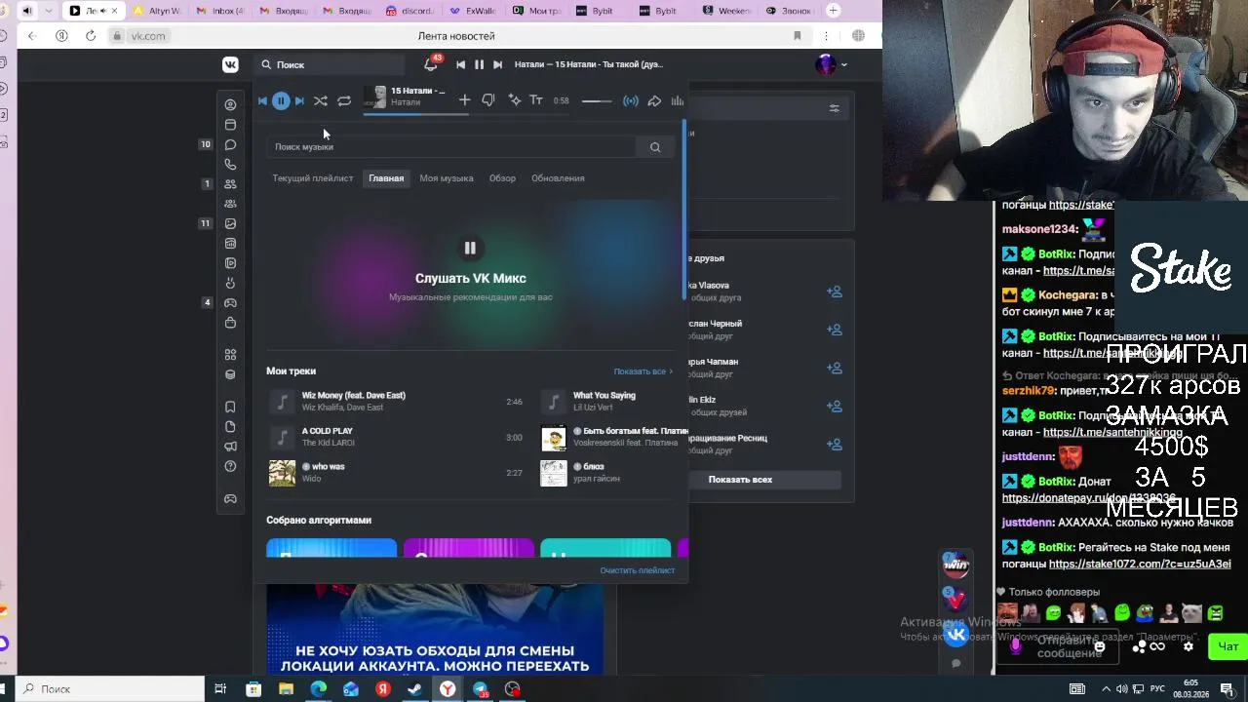Pause music from the top header bar

[479, 64]
